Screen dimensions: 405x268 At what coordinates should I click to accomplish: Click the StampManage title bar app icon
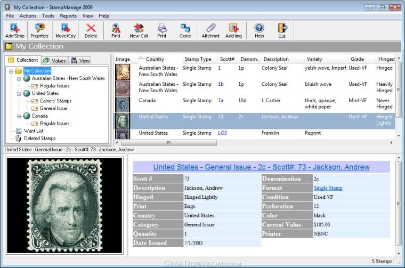tap(8, 7)
